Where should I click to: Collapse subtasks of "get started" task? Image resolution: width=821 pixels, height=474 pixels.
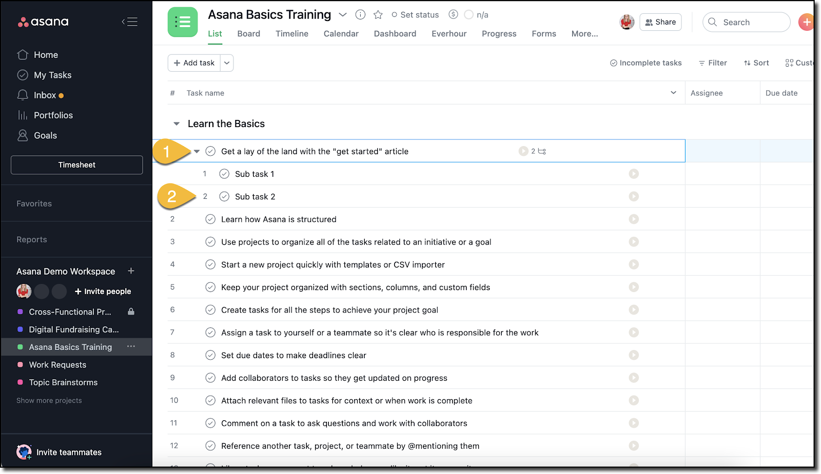pos(197,151)
